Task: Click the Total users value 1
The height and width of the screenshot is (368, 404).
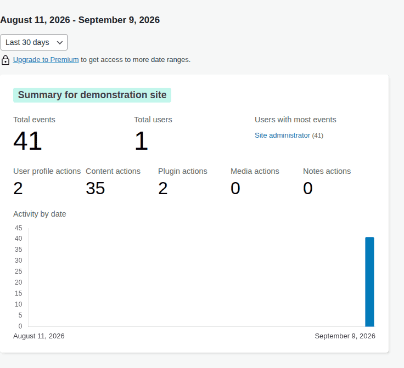Action: pyautogui.click(x=141, y=141)
